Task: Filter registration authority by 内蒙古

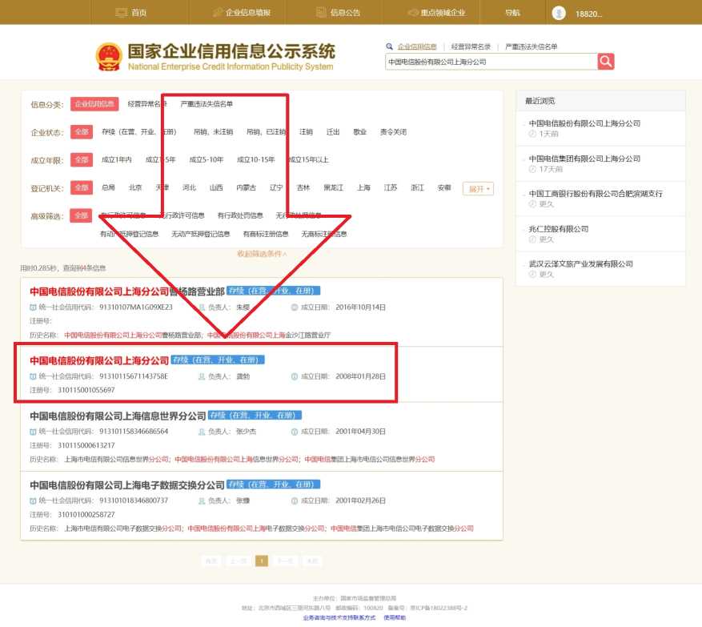Action: tap(247, 187)
